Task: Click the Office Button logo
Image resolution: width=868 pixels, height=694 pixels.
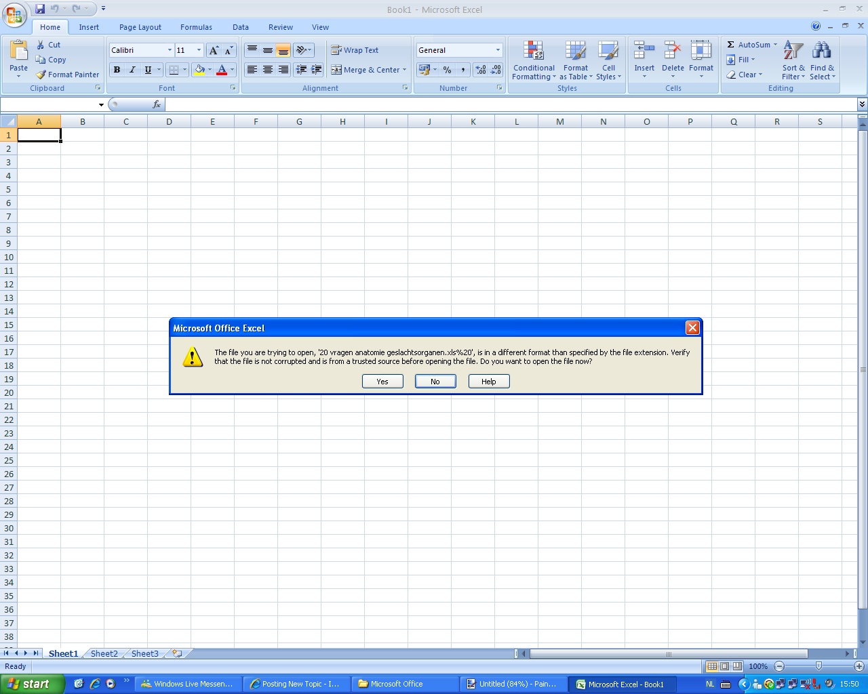Action: tap(14, 14)
